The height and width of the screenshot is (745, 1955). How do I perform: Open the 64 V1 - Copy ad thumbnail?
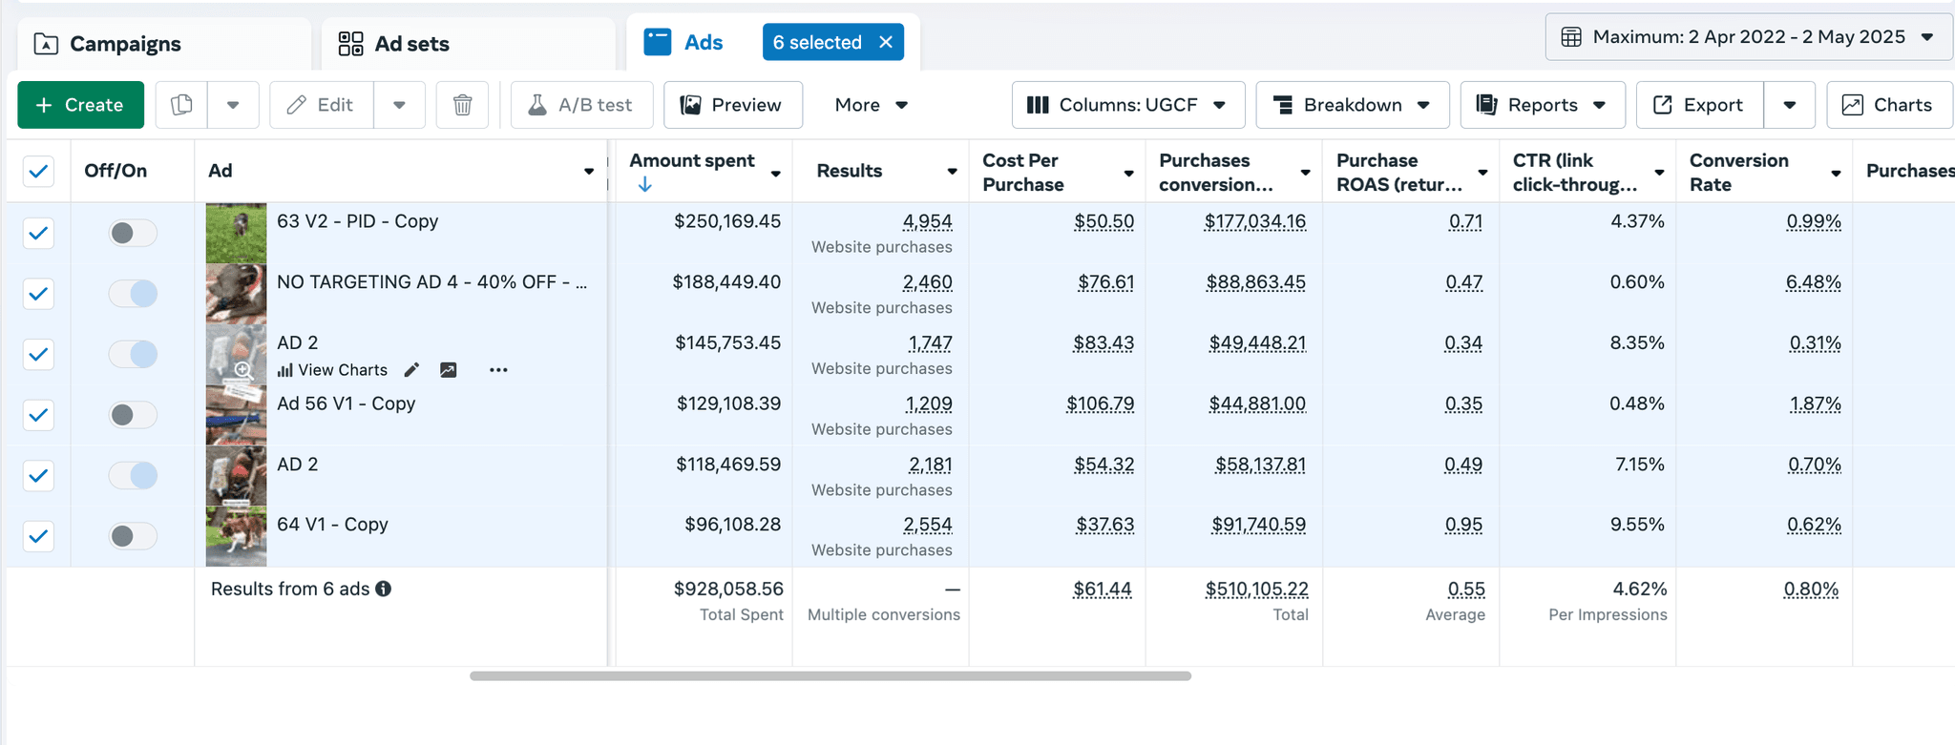click(x=236, y=536)
